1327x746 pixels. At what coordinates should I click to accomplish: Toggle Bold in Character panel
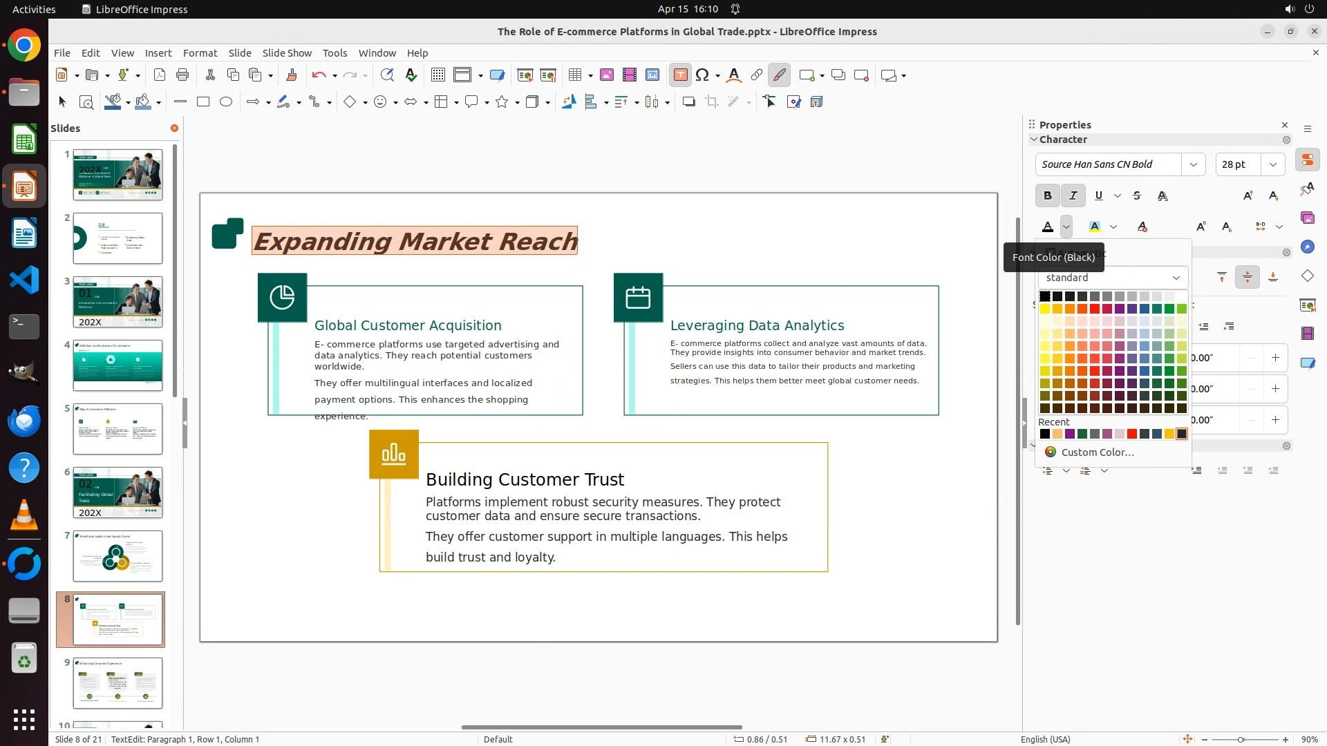click(1048, 196)
